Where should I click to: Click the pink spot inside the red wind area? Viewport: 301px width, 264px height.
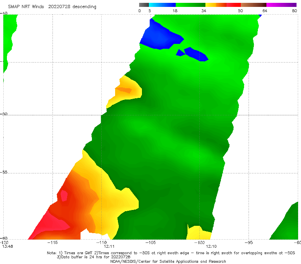(x=64, y=195)
